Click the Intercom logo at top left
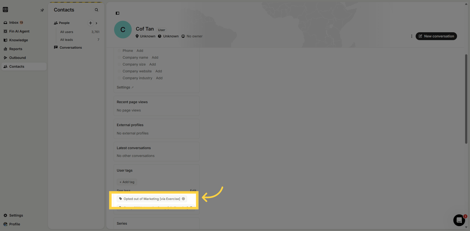Viewport: 470px width, 231px height. [5, 9]
